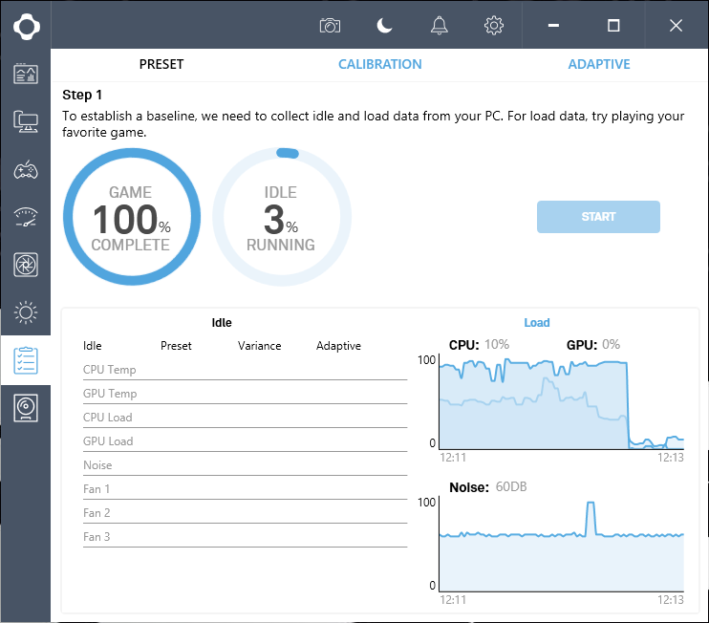Switch to the PRESET tab
Image resolution: width=709 pixels, height=623 pixels.
coord(161,64)
